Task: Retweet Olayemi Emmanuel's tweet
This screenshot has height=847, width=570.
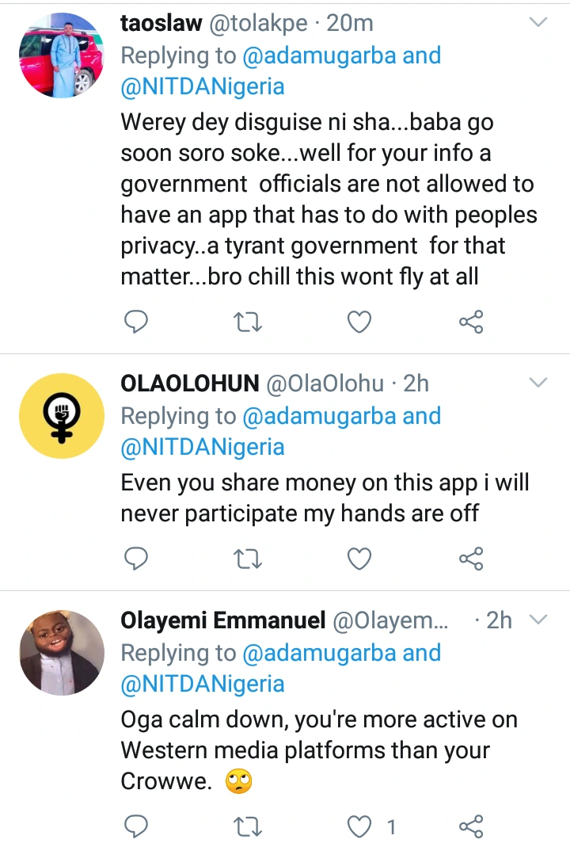Action: (248, 827)
